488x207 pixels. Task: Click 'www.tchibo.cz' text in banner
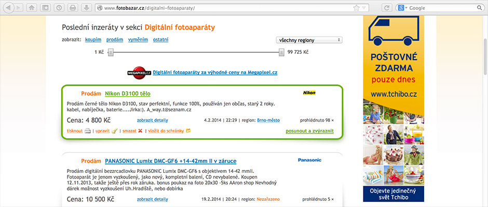click(x=394, y=94)
